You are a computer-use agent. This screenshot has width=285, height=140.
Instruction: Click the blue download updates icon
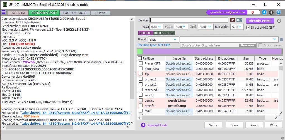click(264, 13)
